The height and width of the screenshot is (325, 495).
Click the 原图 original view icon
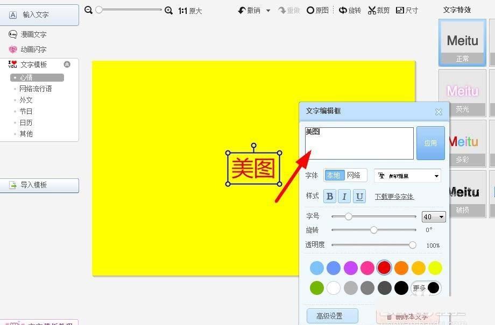(317, 10)
